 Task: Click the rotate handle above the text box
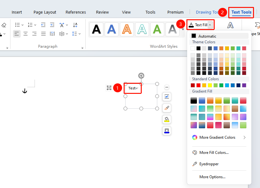(x=141, y=76)
